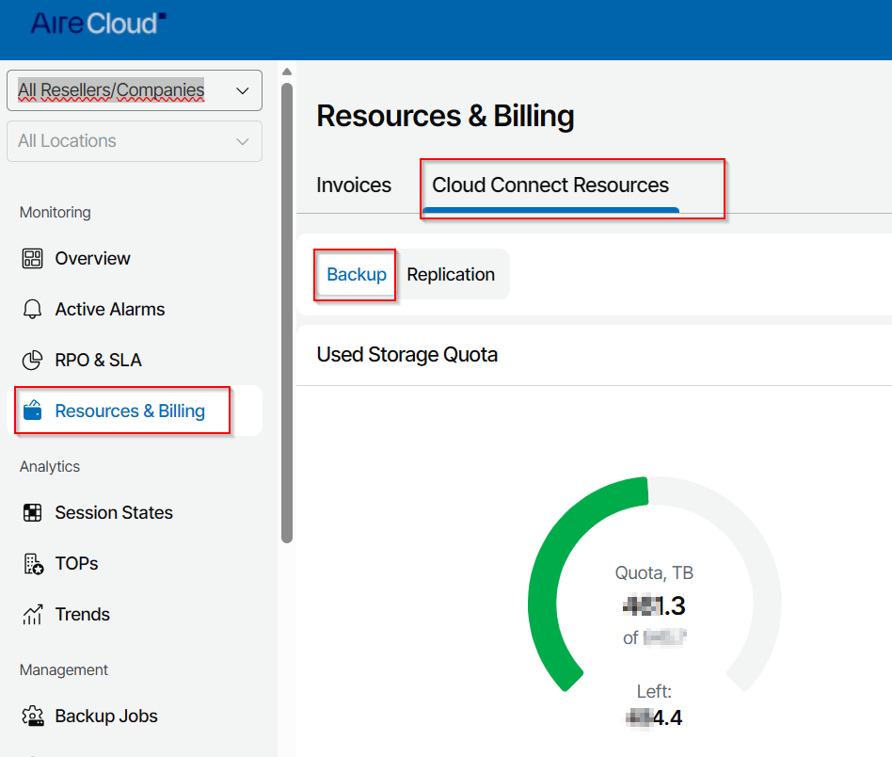Screen dimensions: 892x757
Task: Open Resources & Billing menu item
Action: [135, 411]
